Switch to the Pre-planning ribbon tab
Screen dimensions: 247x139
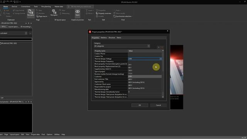(46, 7)
